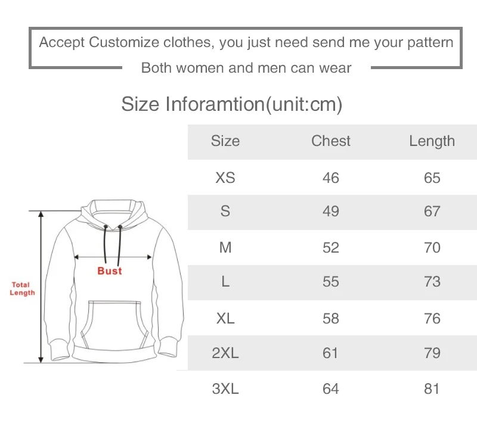This screenshot has height=426, width=477.
Task: Select the Length column header
Action: (x=432, y=141)
